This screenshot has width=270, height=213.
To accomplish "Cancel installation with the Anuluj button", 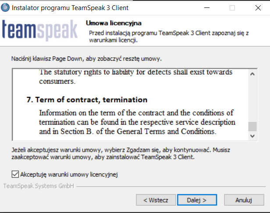I will [244, 200].
